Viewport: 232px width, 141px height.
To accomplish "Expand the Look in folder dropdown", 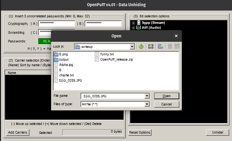I will (132, 47).
